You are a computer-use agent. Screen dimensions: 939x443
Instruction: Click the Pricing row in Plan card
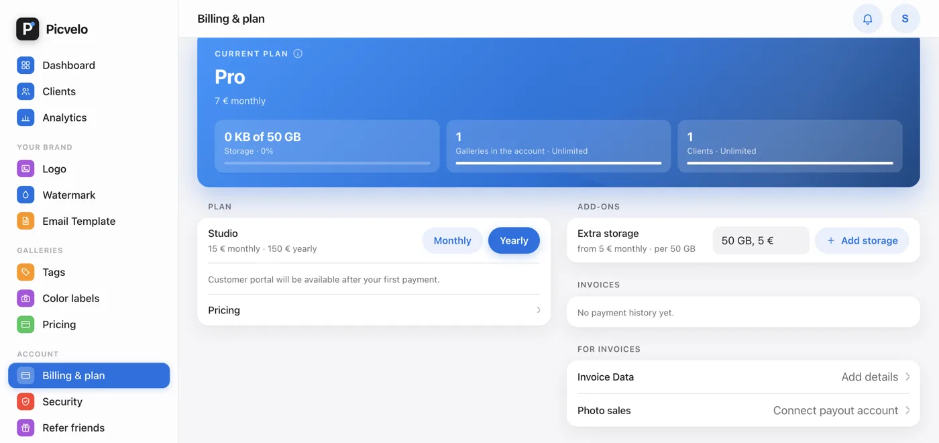click(x=374, y=310)
